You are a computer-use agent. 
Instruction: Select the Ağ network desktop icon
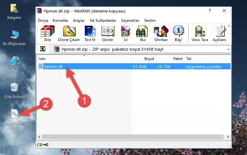click(x=14, y=64)
